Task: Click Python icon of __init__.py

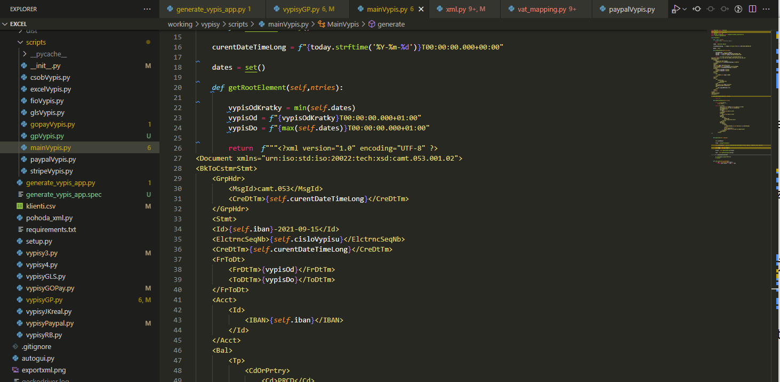Action: coord(24,65)
